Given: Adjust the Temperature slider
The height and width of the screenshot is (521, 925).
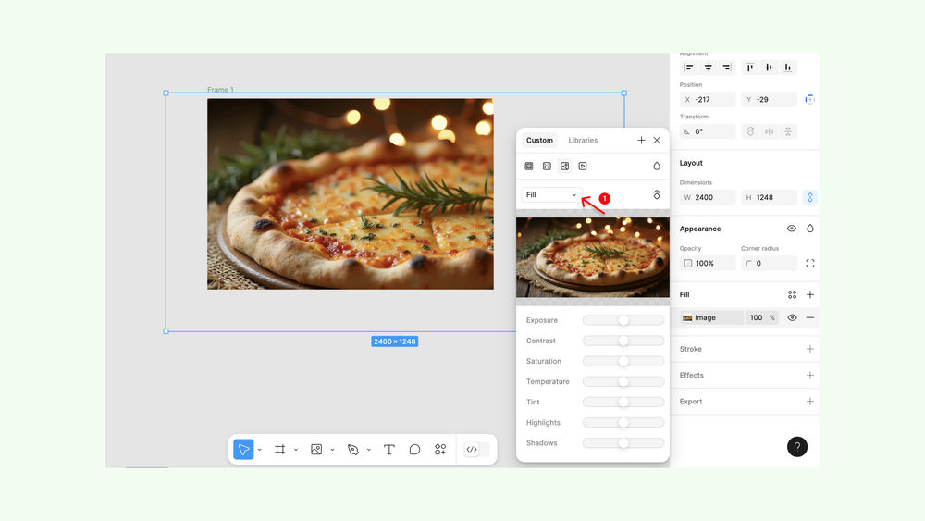Looking at the screenshot, I should 623,382.
